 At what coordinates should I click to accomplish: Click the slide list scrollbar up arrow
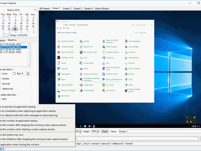[x=29, y=45]
